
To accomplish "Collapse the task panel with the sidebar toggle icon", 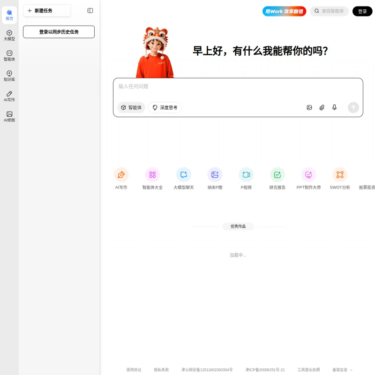I will 90,10.
